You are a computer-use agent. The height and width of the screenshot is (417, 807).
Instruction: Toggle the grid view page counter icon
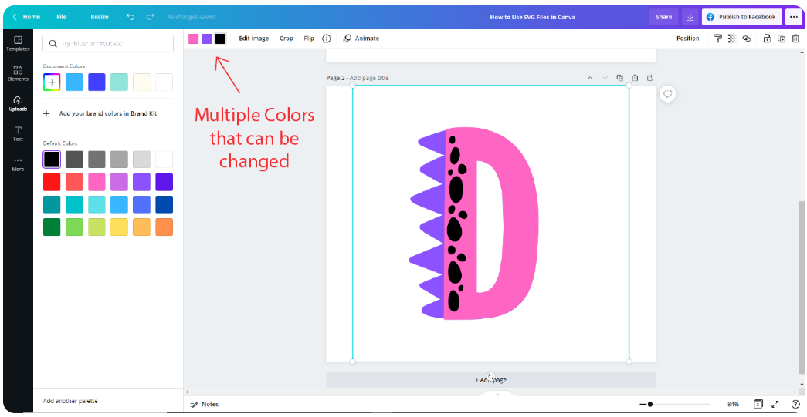[x=758, y=404]
